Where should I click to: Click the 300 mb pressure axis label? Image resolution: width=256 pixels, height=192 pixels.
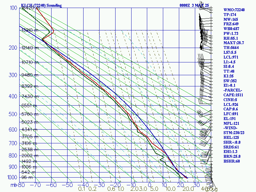tap(13, 75)
